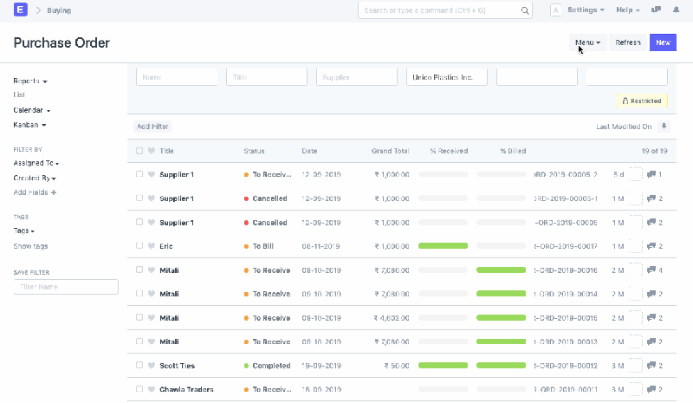The width and height of the screenshot is (693, 403).
Task: Check the ORD-2019-00013 Mitali row checkbox
Action: coord(139,341)
